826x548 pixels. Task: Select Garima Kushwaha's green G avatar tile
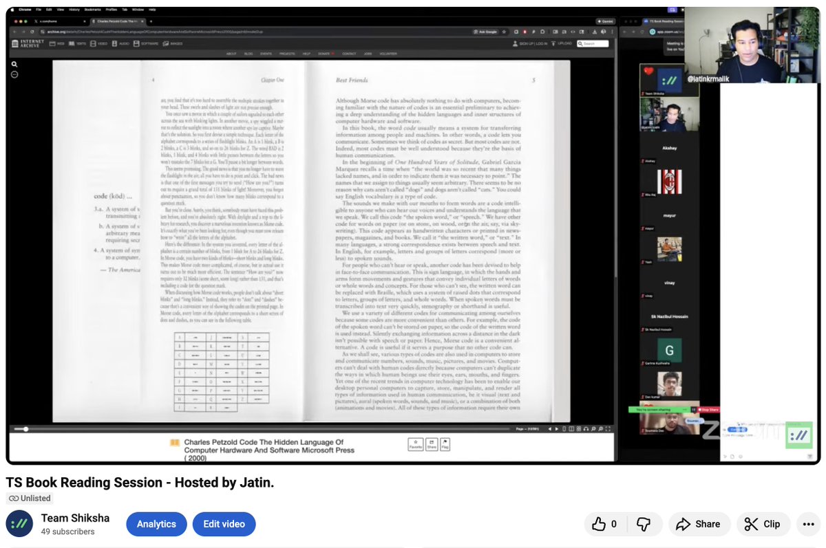[670, 350]
